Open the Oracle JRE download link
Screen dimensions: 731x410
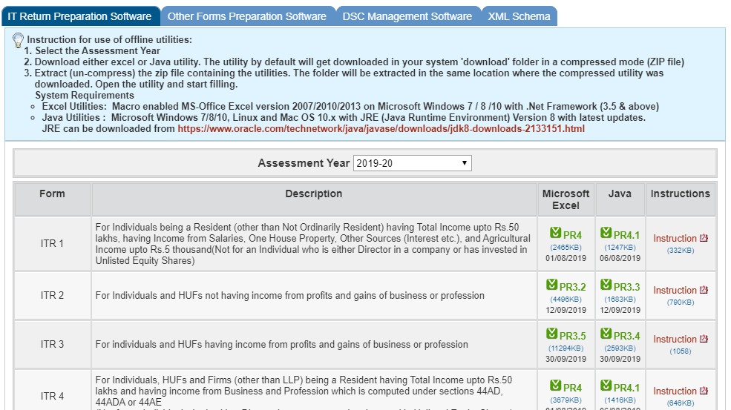[381, 128]
